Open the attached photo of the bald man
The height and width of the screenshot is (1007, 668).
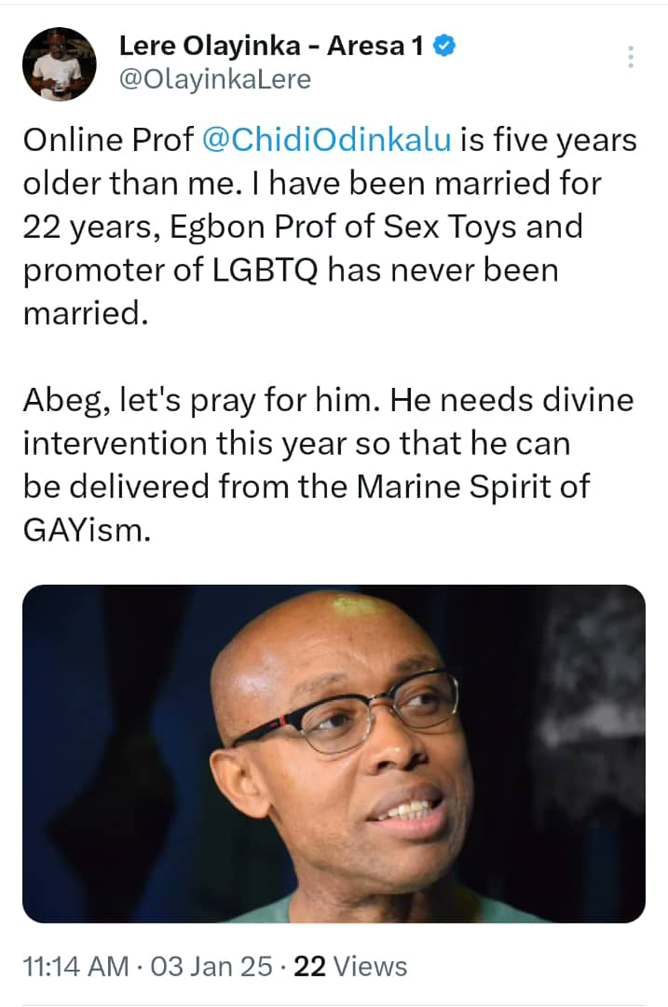point(334,753)
